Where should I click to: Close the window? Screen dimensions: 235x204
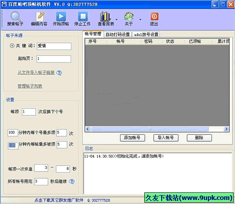click(x=231, y=4)
